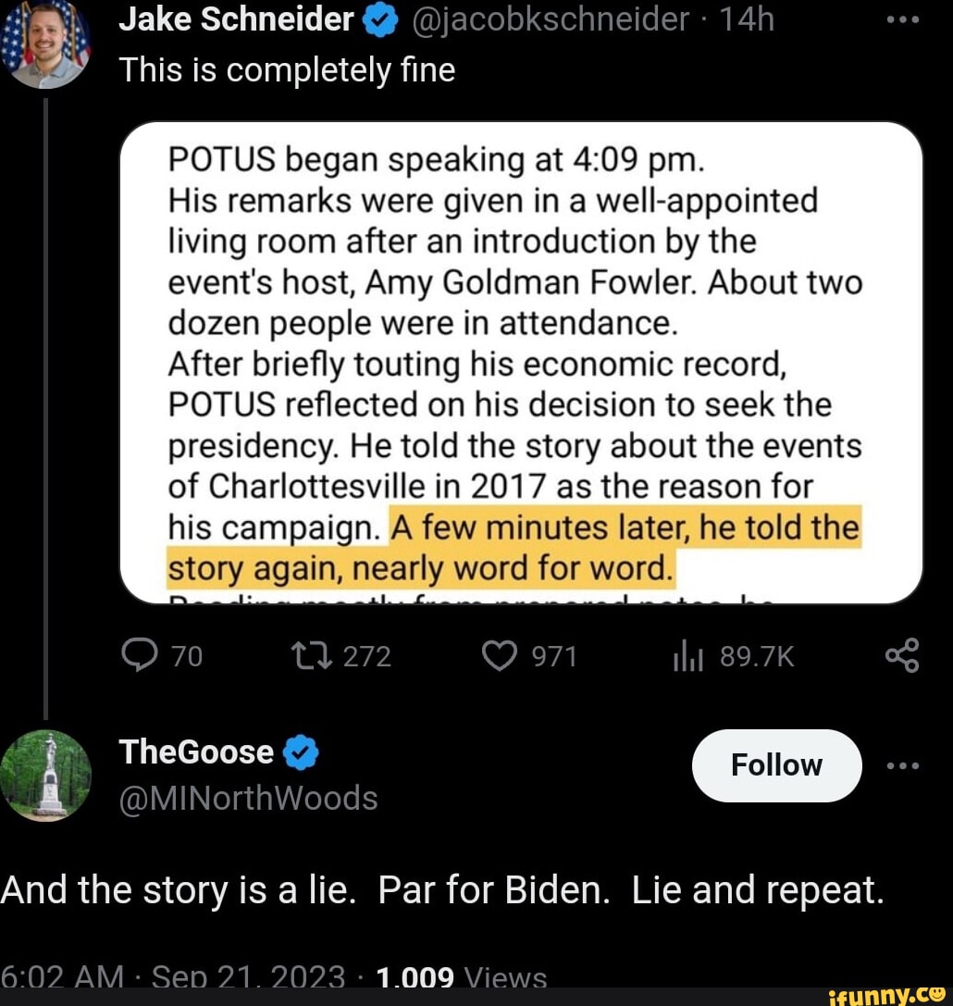This screenshot has height=1006, width=953.
Task: Click the reply speech bubble icon
Action: (140, 656)
